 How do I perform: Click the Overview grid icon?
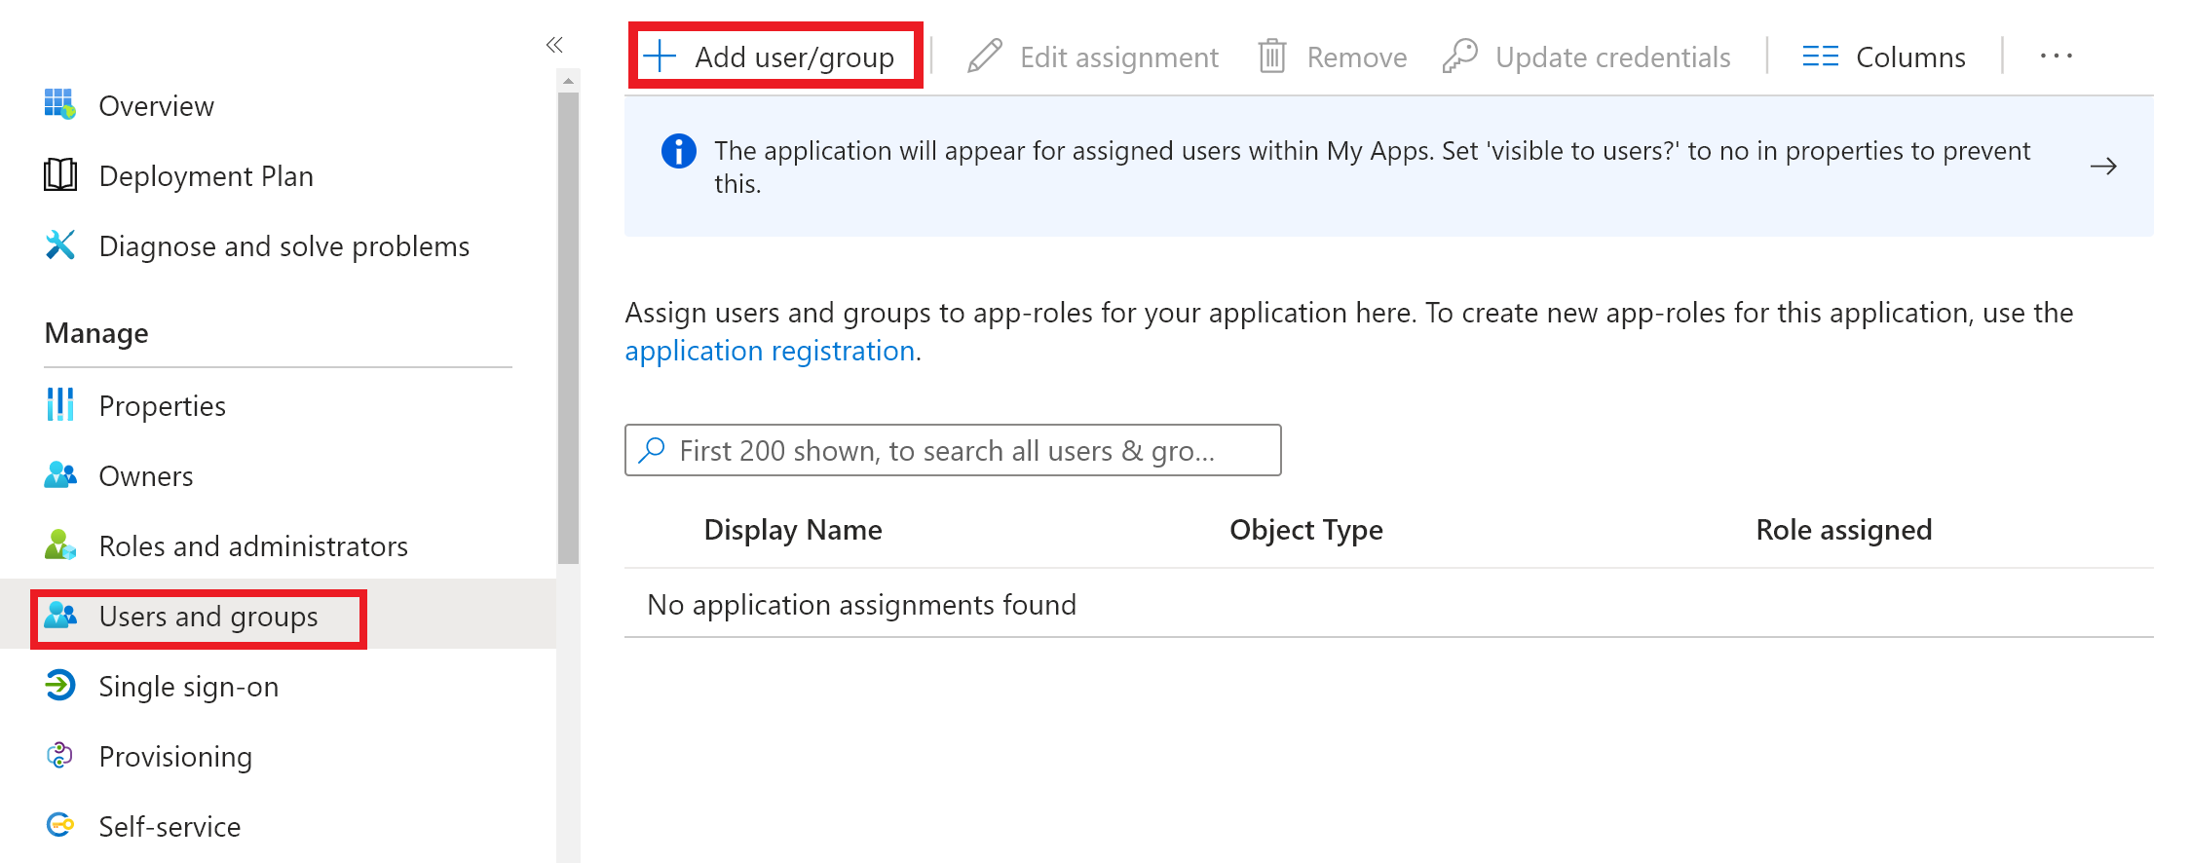[x=59, y=104]
